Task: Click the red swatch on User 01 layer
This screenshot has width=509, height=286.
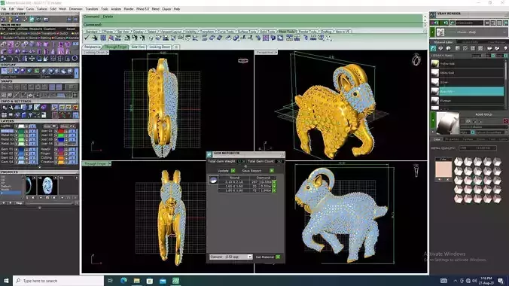Action: click(x=61, y=131)
